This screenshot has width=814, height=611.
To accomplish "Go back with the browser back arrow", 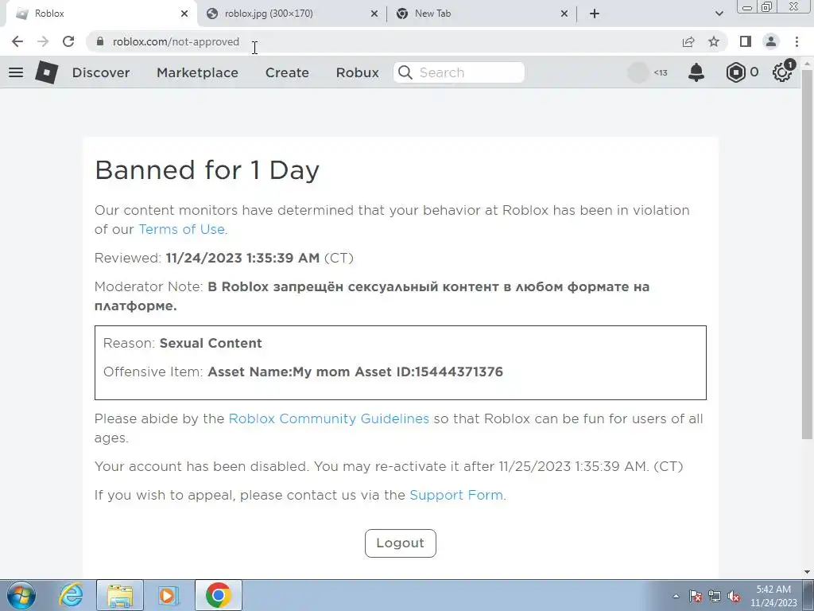I will pos(17,41).
